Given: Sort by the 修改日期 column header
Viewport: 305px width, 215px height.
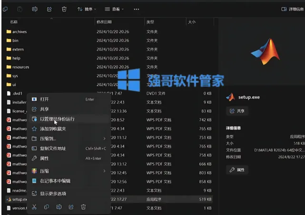Looking at the screenshot, I should [x=104, y=22].
